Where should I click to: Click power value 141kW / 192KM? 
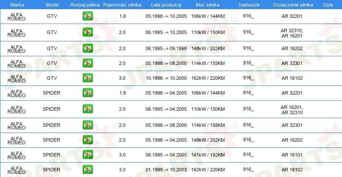click(208, 155)
